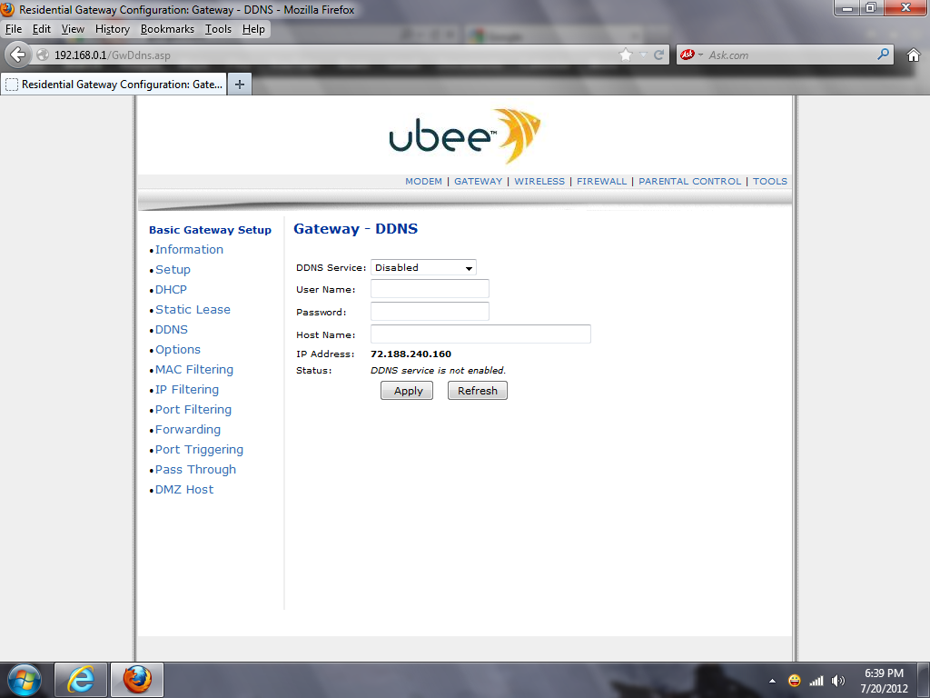Click the volume speaker tray icon
The height and width of the screenshot is (698, 930).
click(x=837, y=681)
